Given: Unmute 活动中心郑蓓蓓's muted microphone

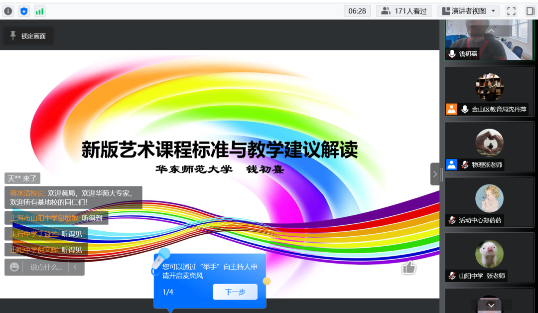Looking at the screenshot, I should 451,220.
